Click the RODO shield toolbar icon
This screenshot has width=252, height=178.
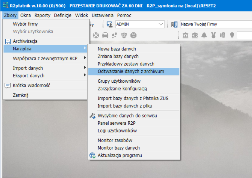pyautogui.click(x=124, y=35)
